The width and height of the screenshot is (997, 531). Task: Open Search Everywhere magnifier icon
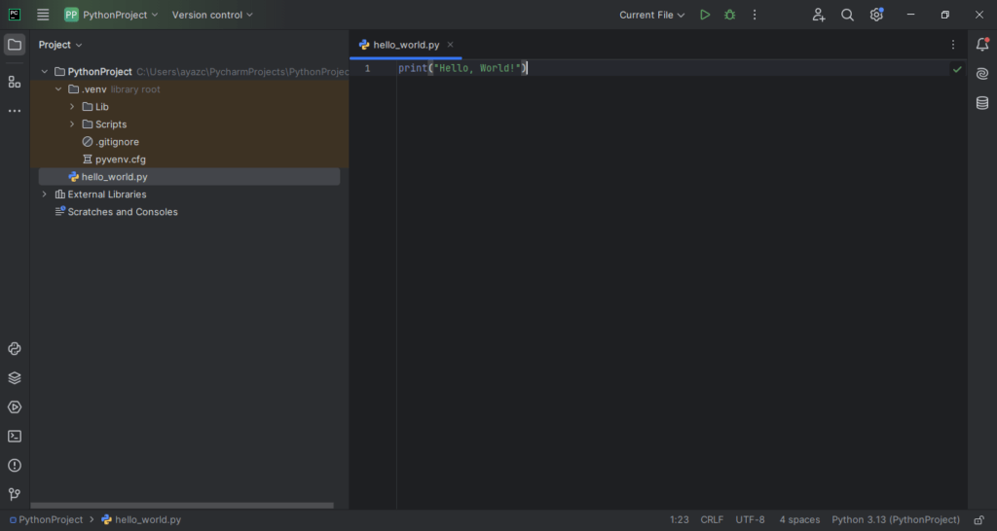coord(847,15)
